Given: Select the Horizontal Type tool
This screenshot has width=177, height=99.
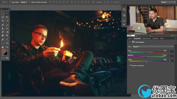Looking at the screenshot, I should (7, 39).
